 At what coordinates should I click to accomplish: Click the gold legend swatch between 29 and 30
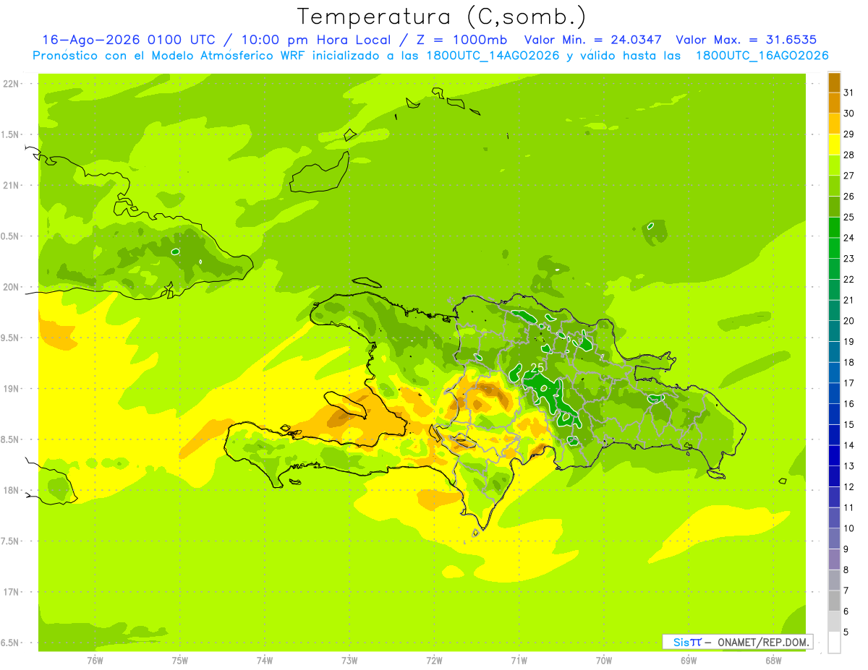(834, 124)
